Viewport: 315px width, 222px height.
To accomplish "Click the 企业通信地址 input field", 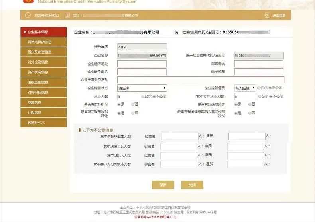I will (x=142, y=64).
